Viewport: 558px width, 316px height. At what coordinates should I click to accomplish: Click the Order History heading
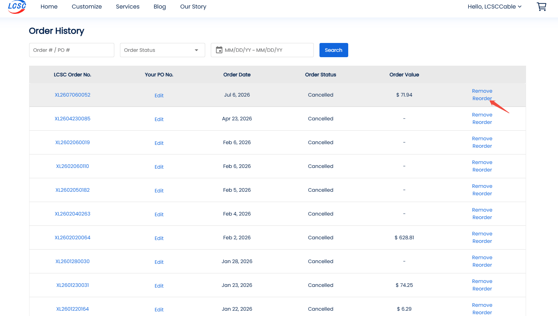(x=56, y=31)
